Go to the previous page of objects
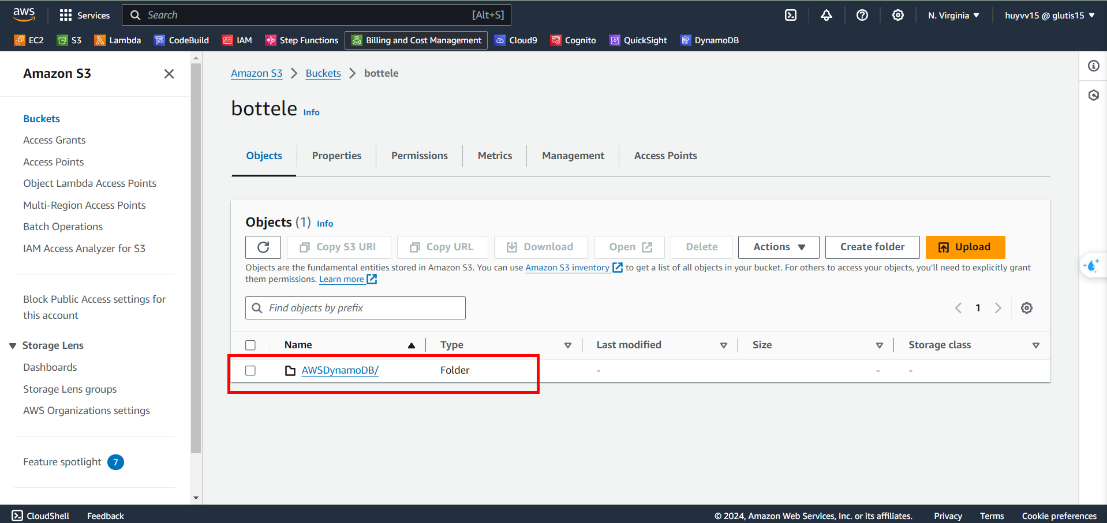 (958, 308)
